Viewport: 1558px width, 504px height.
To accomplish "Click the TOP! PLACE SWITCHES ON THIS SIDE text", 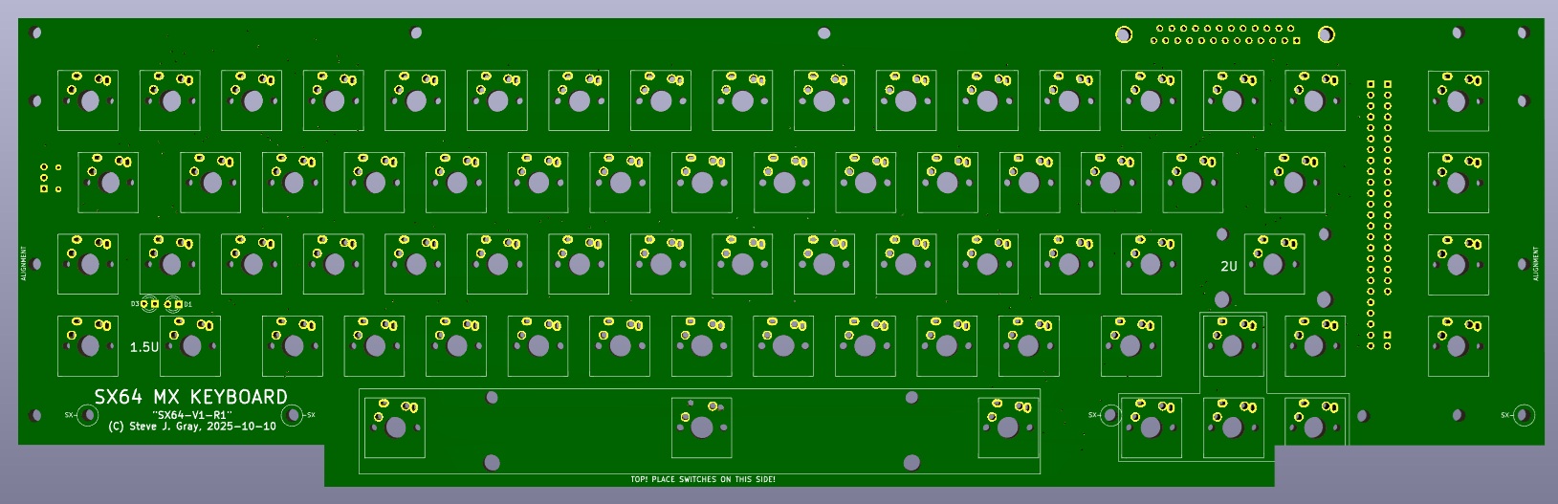I will click(x=703, y=479).
